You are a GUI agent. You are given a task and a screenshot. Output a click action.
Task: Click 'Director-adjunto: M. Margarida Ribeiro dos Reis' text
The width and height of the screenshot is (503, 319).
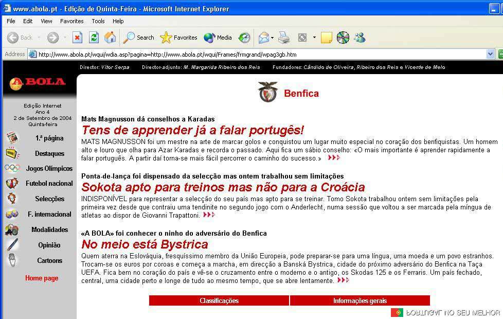point(201,67)
